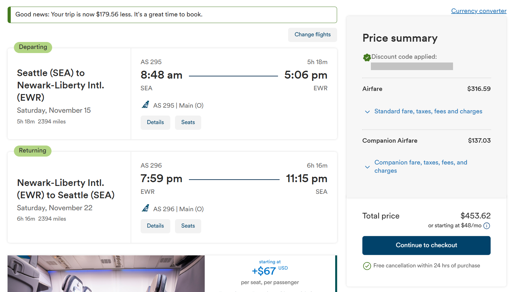Click the Alaska Airlines logo beside AS 295
Image resolution: width=514 pixels, height=292 pixels.
coord(145,104)
